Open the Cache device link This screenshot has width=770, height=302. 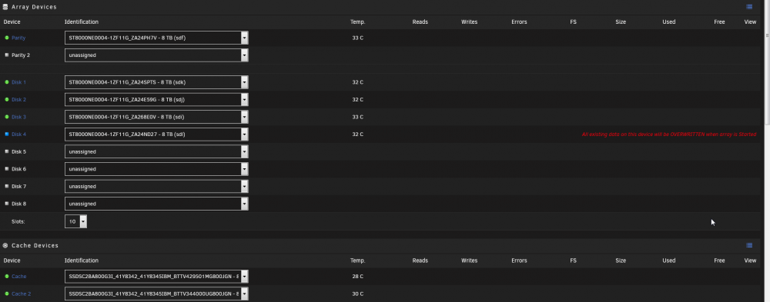tap(19, 277)
